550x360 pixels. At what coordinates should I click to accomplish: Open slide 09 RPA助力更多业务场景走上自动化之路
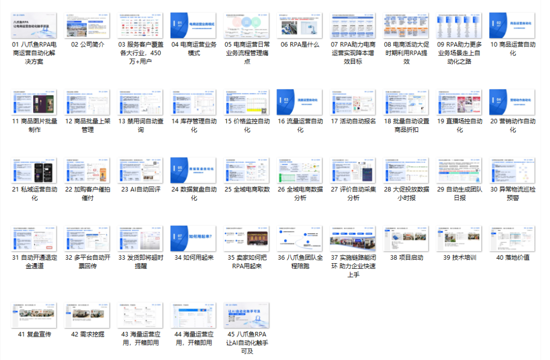click(x=459, y=25)
